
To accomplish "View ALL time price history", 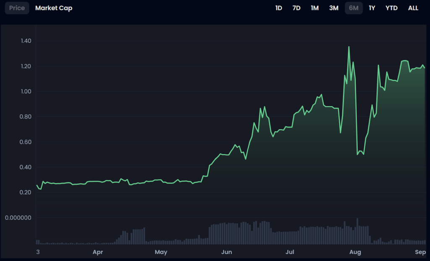I will [x=413, y=8].
